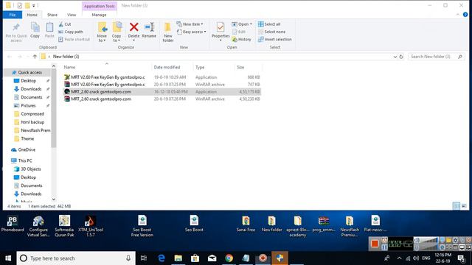Pause the screen recorder
This screenshot has height=265, width=472.
point(384,247)
